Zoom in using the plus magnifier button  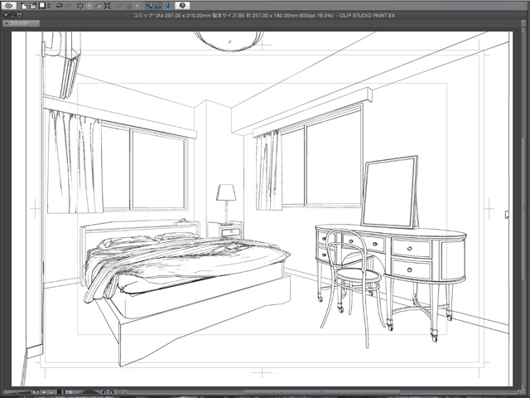[x=51, y=392]
